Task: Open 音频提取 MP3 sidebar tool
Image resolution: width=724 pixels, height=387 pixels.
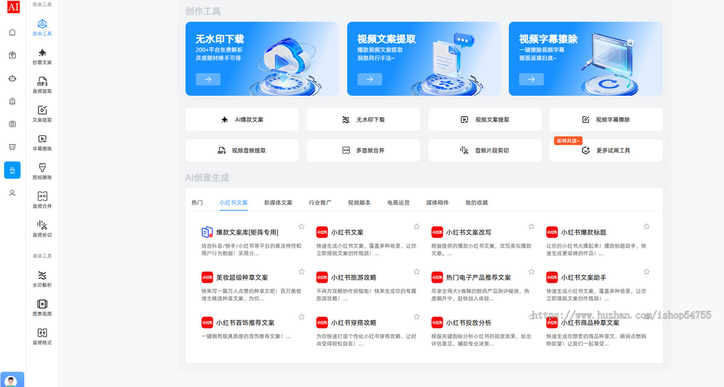Action: pos(42,85)
